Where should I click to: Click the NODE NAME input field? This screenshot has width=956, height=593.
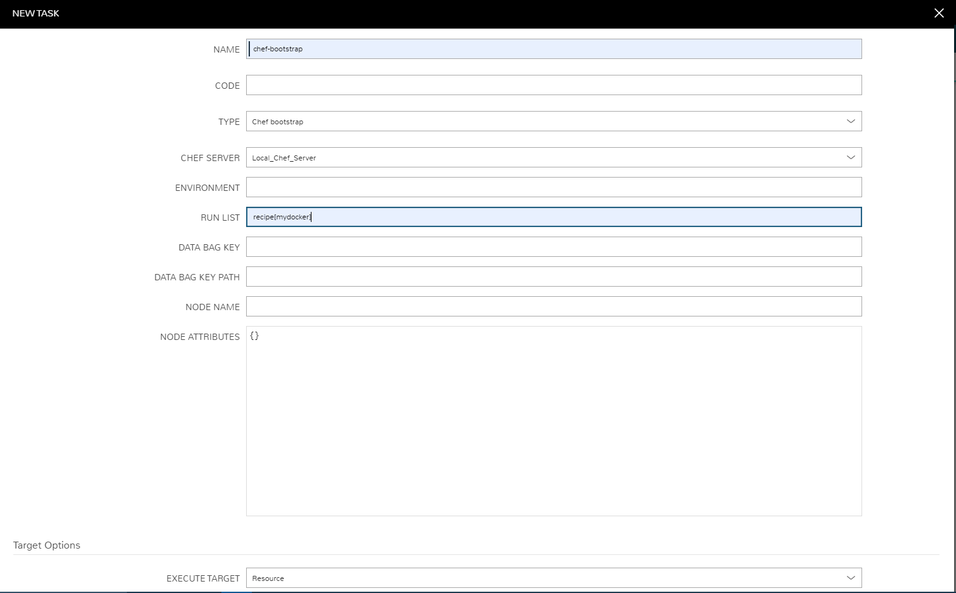click(554, 306)
